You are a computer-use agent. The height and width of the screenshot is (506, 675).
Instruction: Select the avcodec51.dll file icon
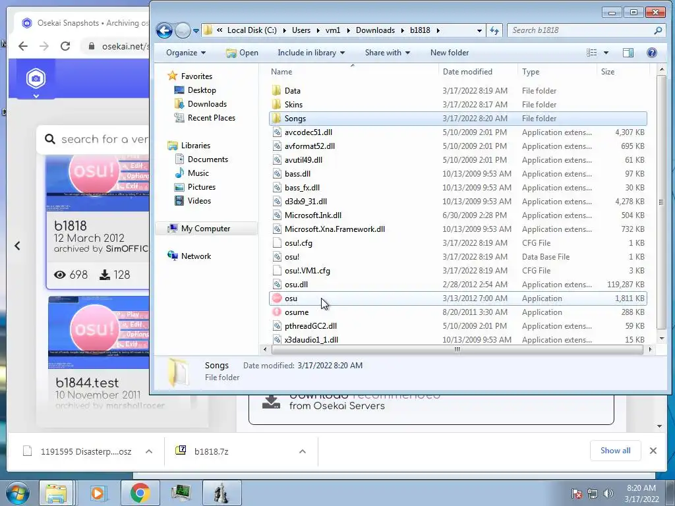point(277,132)
